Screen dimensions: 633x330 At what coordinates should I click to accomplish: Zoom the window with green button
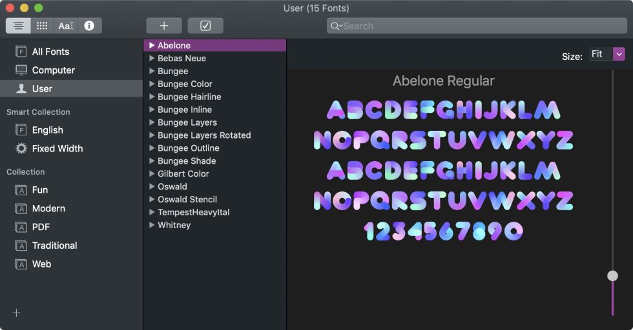[38, 8]
